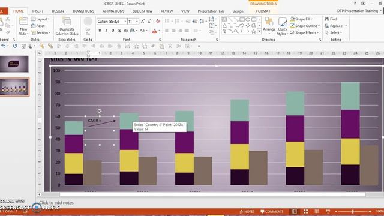384x216 pixels.
Task: Open the DESIGN ribbon tab
Action: click(58, 11)
